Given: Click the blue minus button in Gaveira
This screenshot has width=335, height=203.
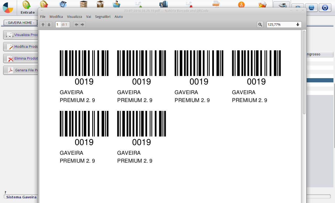Looking at the screenshot, I should click(x=311, y=8).
